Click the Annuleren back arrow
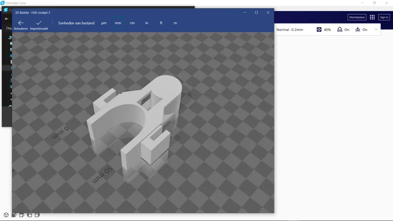 21,23
